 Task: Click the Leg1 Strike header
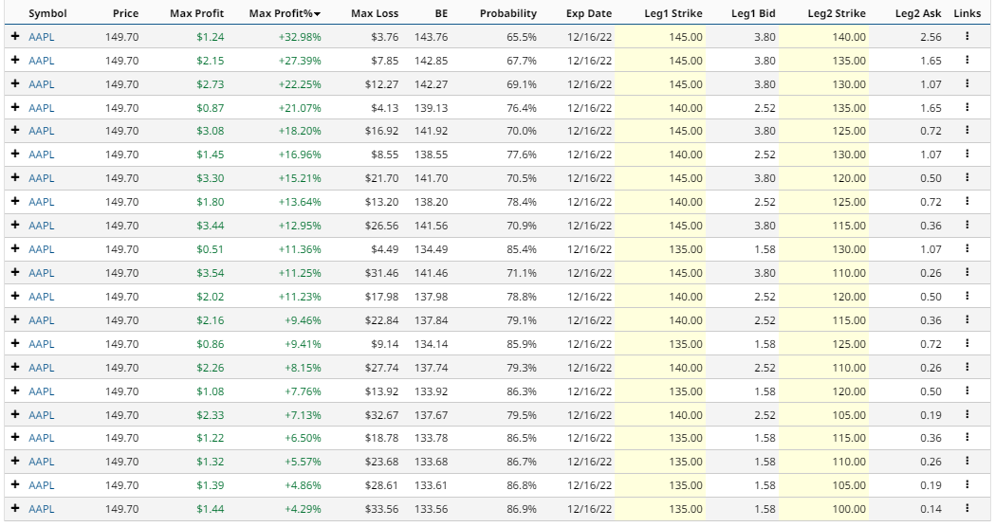[673, 13]
